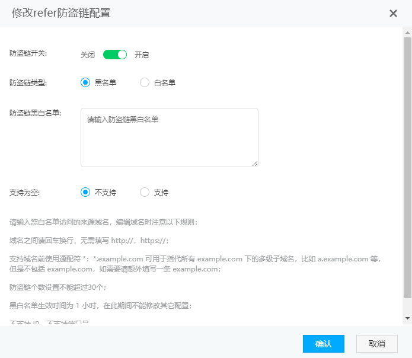
Task: Select the 黑名单 radio button
Action: [85, 82]
